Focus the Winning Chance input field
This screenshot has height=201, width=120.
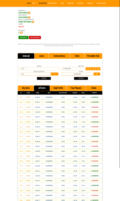[x=35, y=74]
